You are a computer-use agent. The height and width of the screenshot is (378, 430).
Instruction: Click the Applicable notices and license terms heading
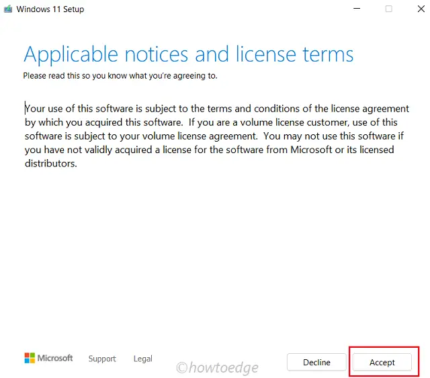[188, 54]
